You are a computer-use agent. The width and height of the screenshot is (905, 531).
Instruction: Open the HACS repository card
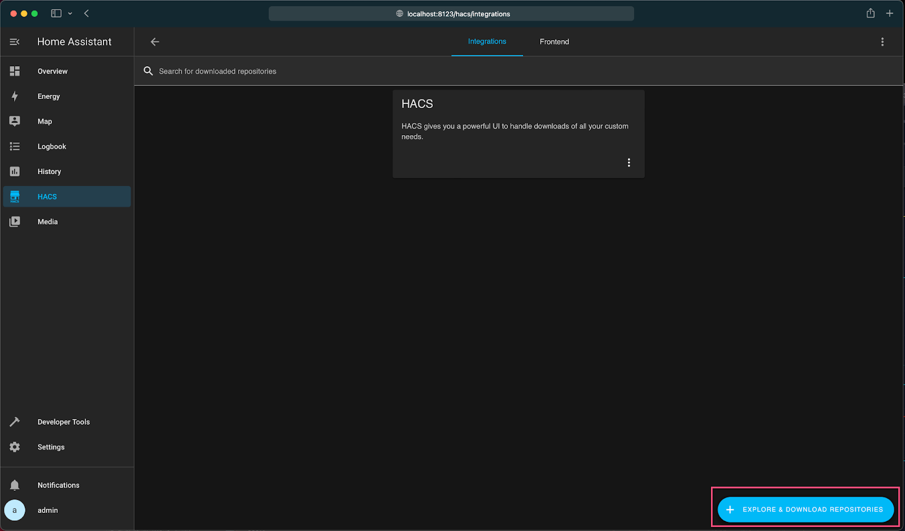tap(519, 134)
